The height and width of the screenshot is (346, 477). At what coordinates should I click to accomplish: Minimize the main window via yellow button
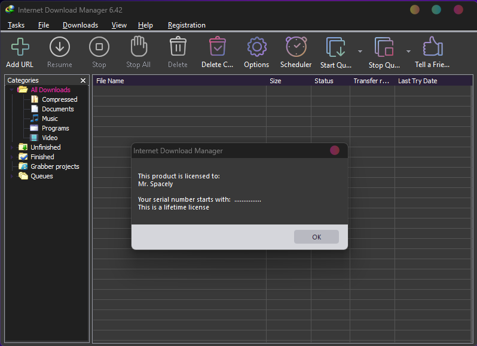tap(415, 10)
